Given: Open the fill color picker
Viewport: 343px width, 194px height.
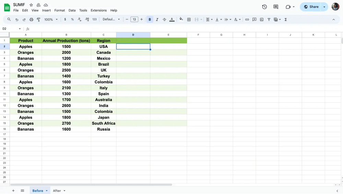Looking at the screenshot, I should pos(181,20).
